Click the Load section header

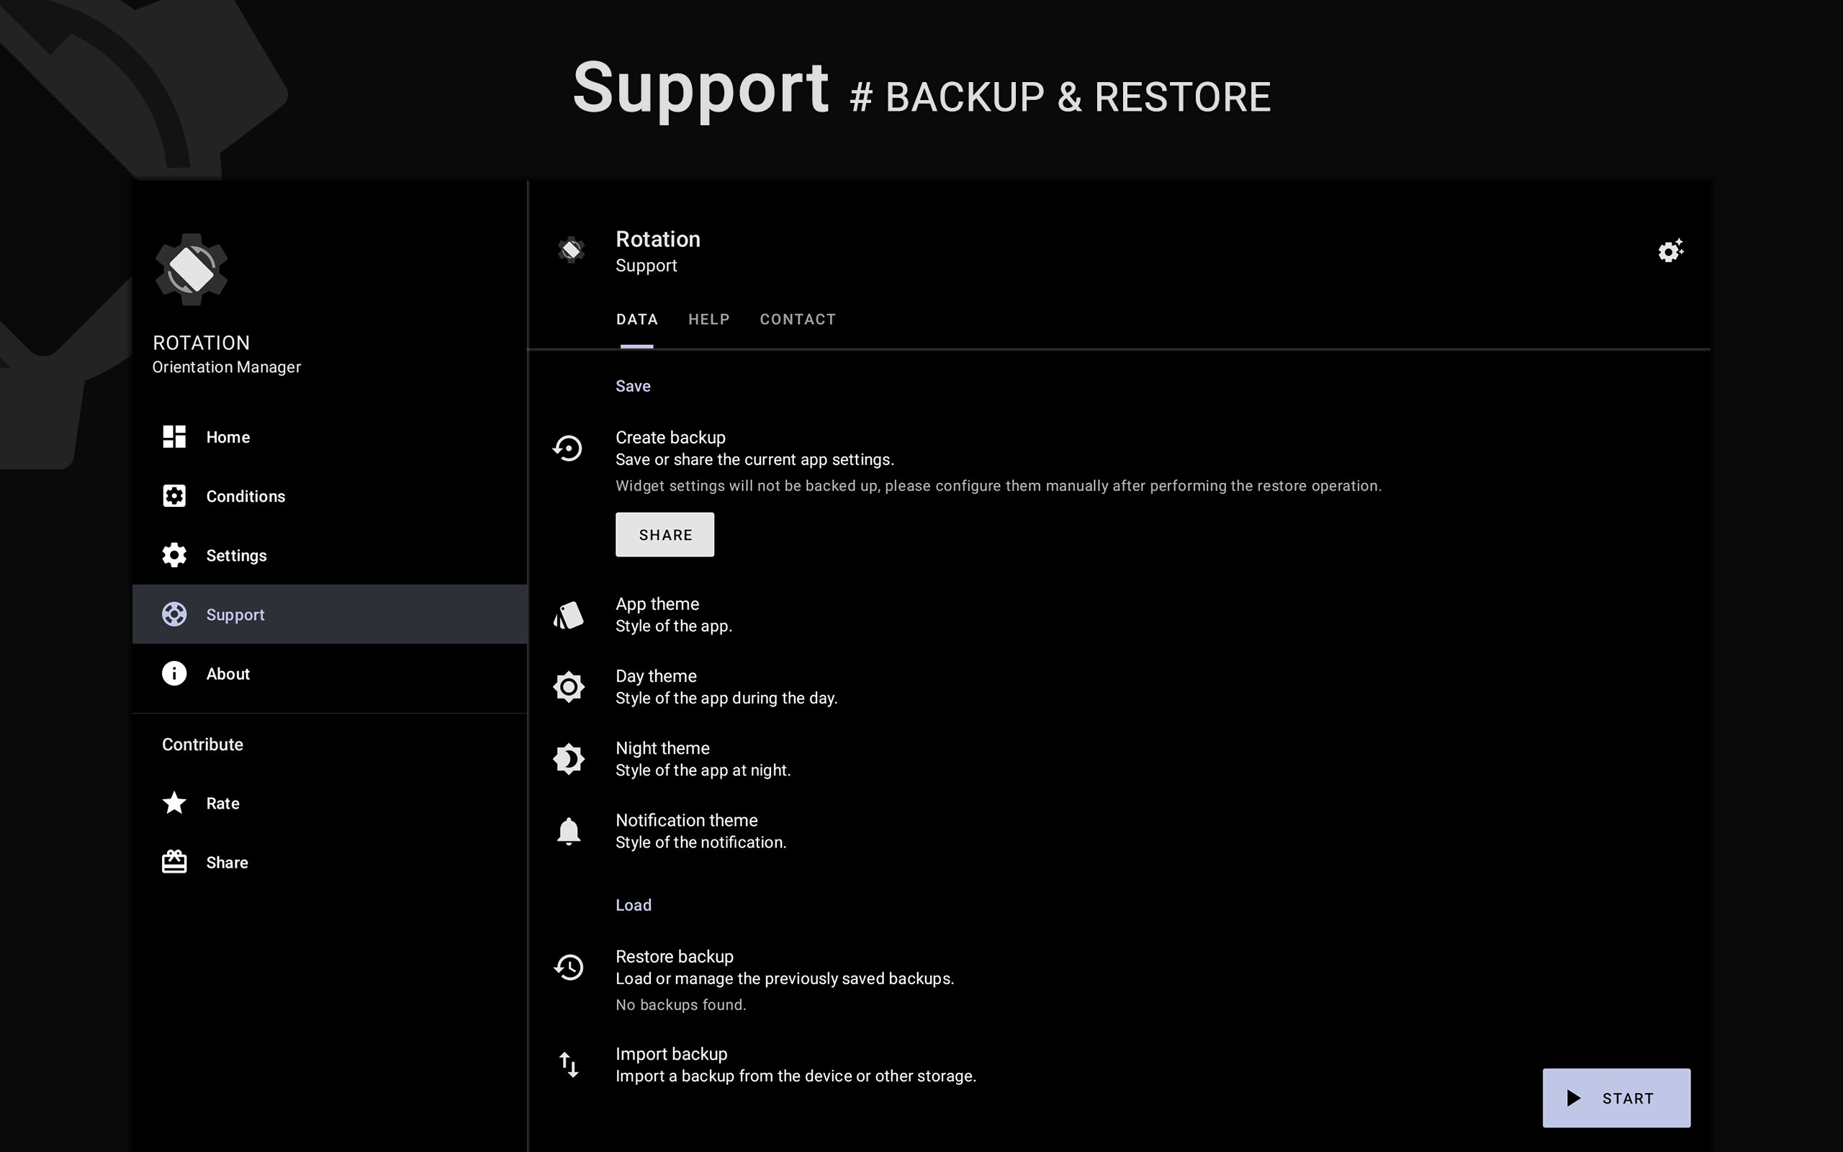tap(634, 905)
